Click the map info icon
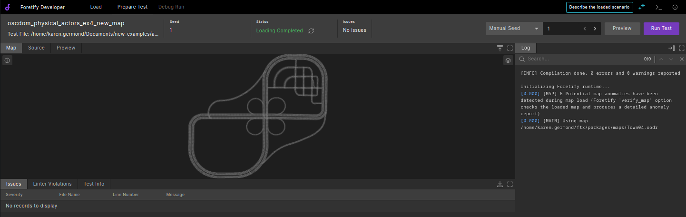The height and width of the screenshot is (217, 686). [7, 60]
